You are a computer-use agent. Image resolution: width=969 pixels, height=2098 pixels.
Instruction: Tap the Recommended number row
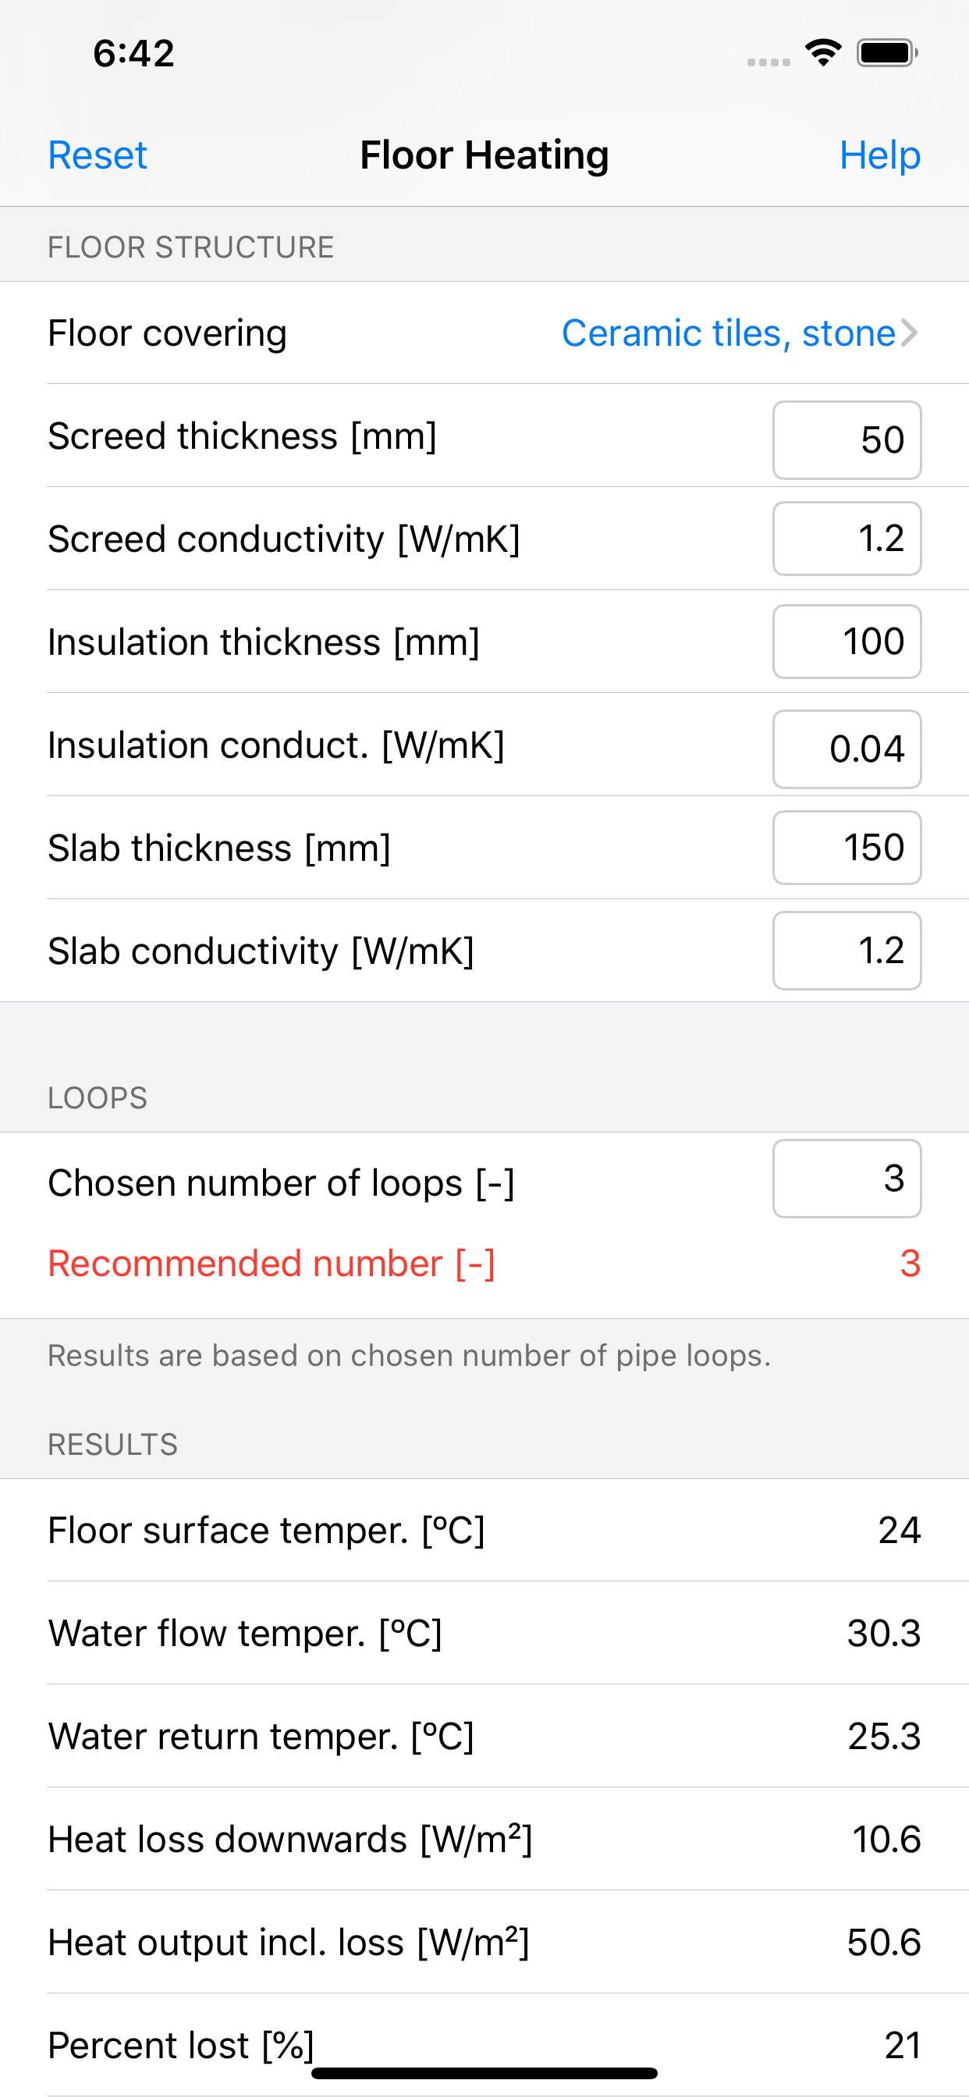(x=484, y=1263)
